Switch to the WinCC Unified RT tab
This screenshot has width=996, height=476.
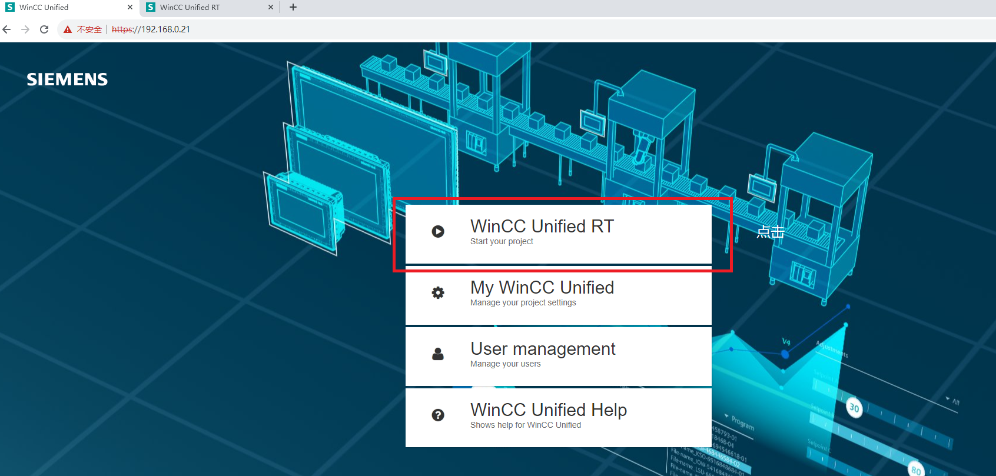pos(200,7)
